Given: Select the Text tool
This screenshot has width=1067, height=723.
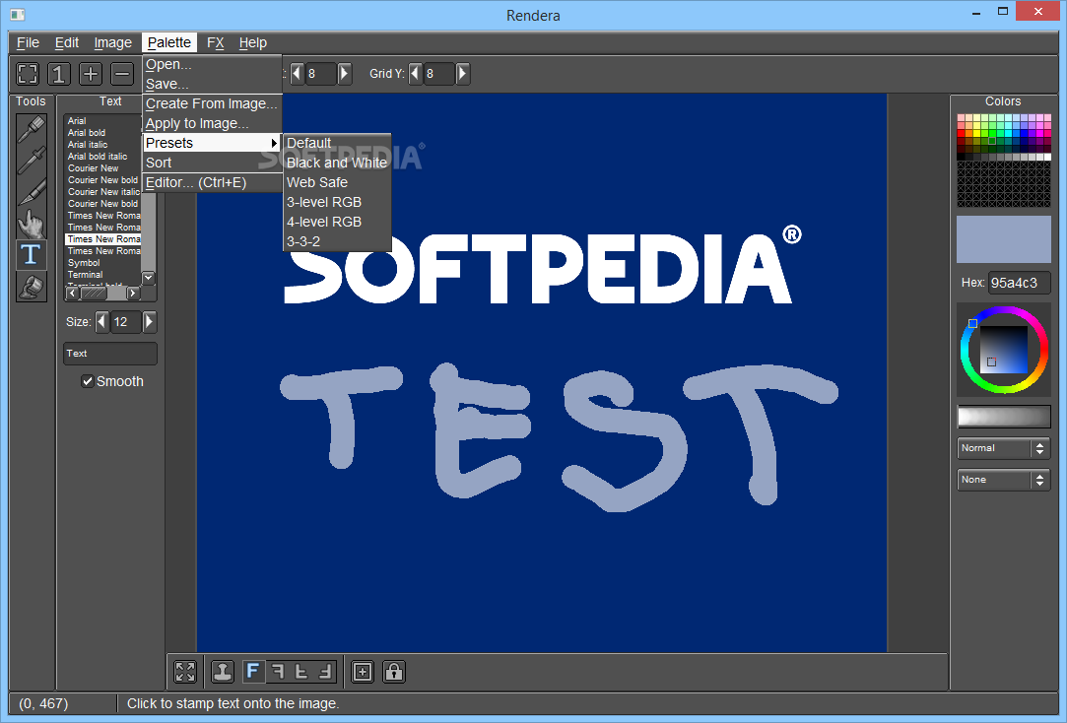Looking at the screenshot, I should 32,254.
